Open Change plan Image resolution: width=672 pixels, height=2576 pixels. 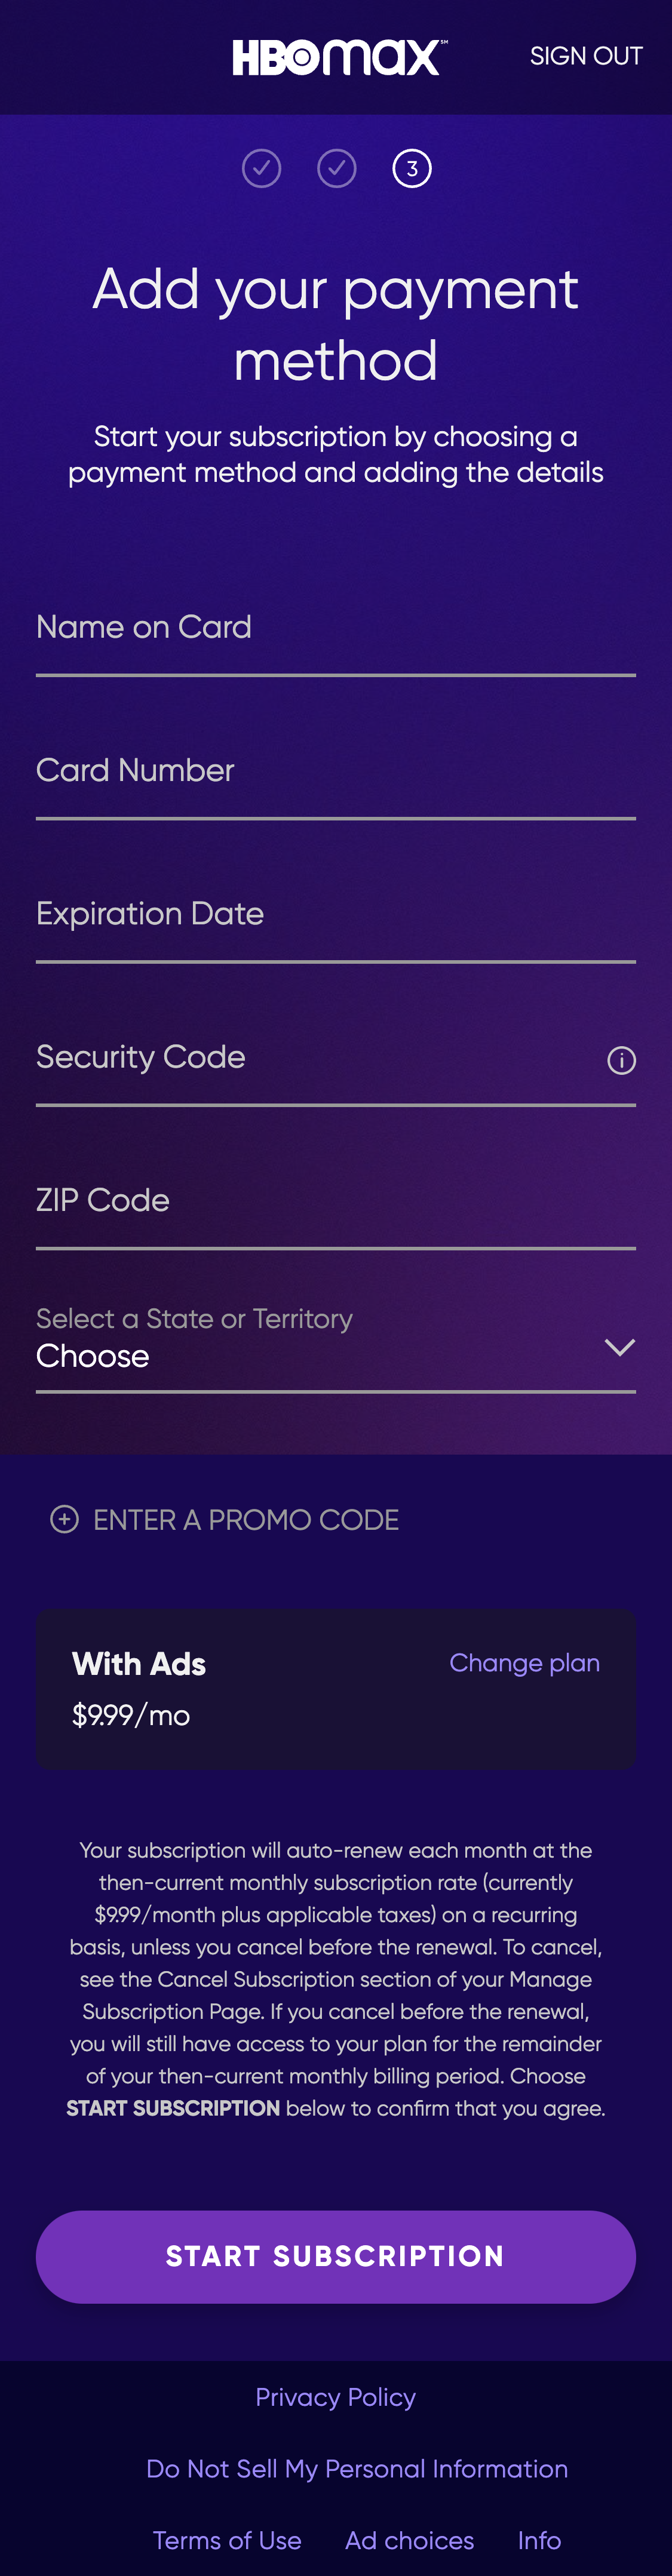[524, 1663]
